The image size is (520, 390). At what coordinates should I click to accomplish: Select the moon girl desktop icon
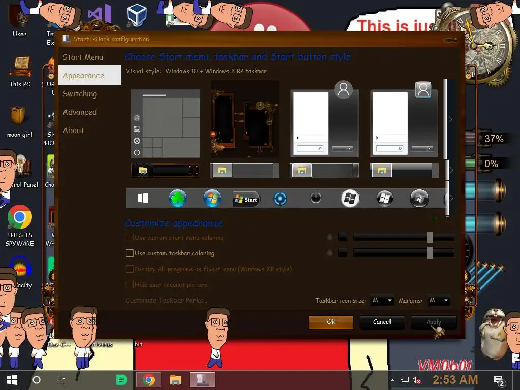pyautogui.click(x=20, y=122)
